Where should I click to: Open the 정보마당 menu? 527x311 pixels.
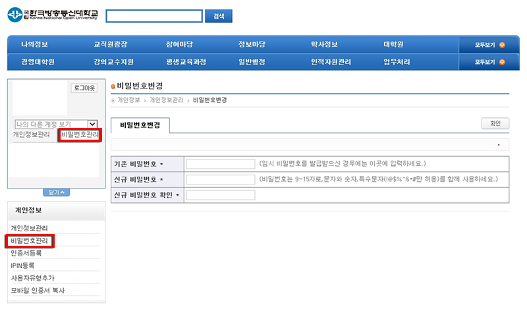[252, 44]
